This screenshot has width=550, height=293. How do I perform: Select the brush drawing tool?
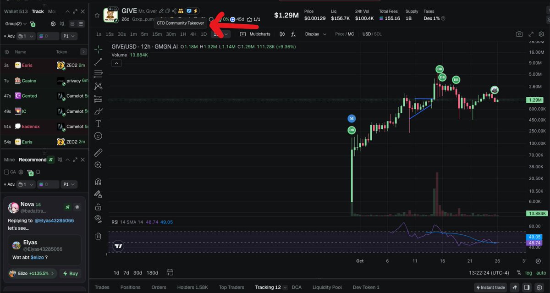tap(98, 111)
